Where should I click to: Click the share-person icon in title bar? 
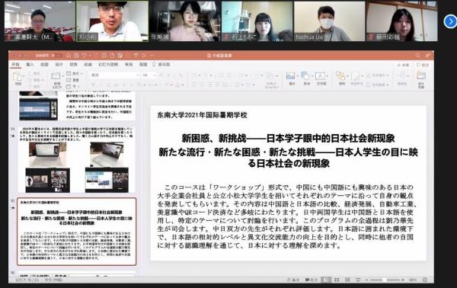click(428, 56)
